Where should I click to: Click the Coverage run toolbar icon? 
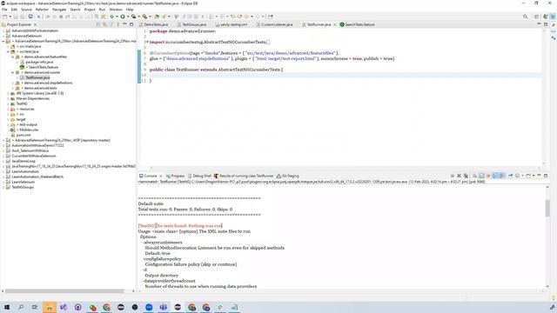click(x=133, y=17)
